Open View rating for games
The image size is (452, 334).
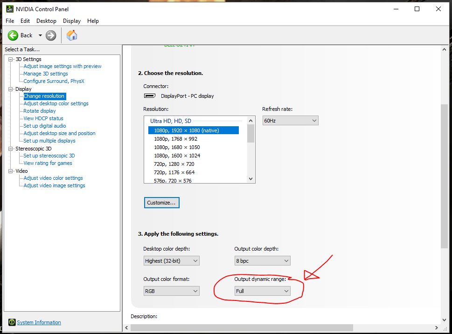click(48, 163)
